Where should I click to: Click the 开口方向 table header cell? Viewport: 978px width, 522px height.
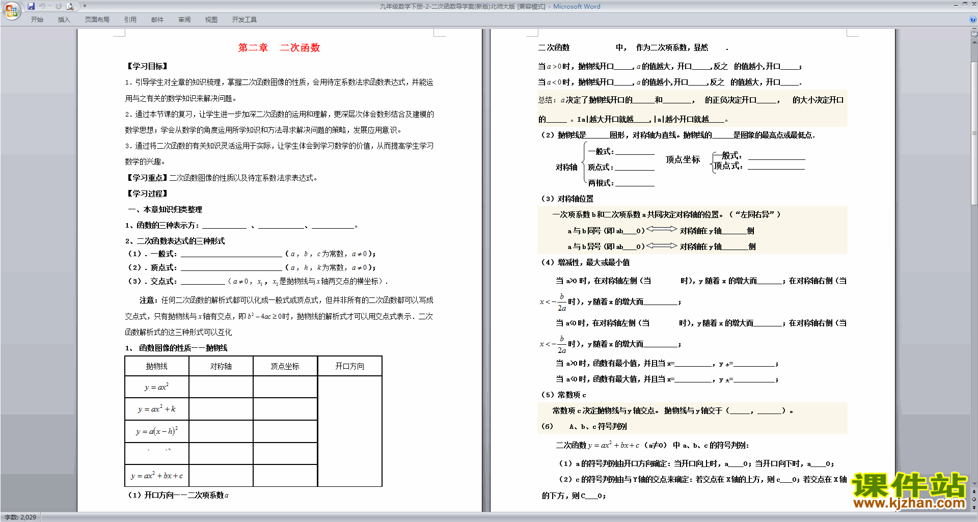click(x=350, y=366)
